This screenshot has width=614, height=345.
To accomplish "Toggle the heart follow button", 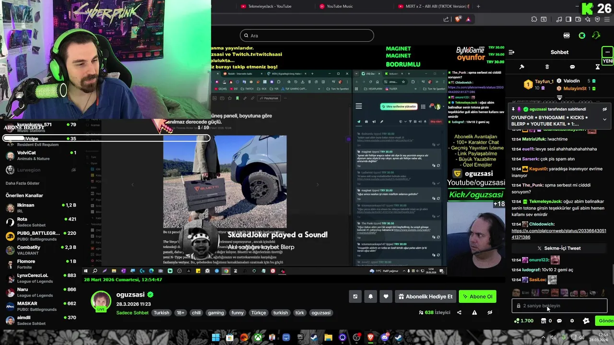I will coord(386,297).
